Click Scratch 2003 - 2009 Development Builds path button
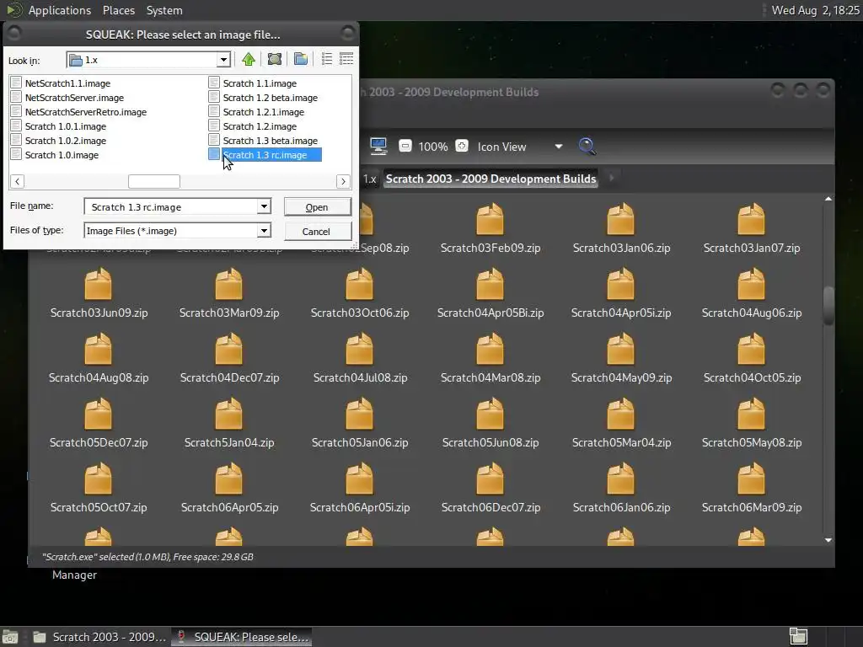 [490, 179]
